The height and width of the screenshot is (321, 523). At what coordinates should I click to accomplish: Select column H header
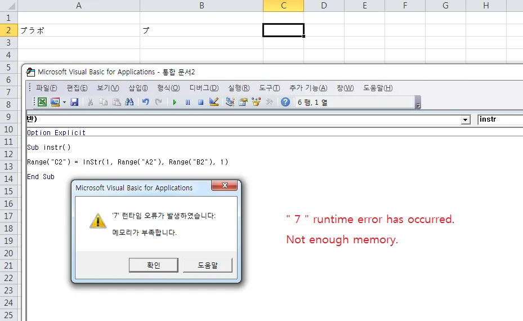pos(486,6)
